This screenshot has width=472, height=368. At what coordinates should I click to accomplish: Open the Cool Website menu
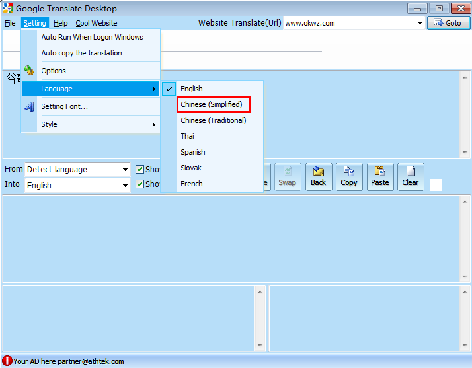click(97, 23)
